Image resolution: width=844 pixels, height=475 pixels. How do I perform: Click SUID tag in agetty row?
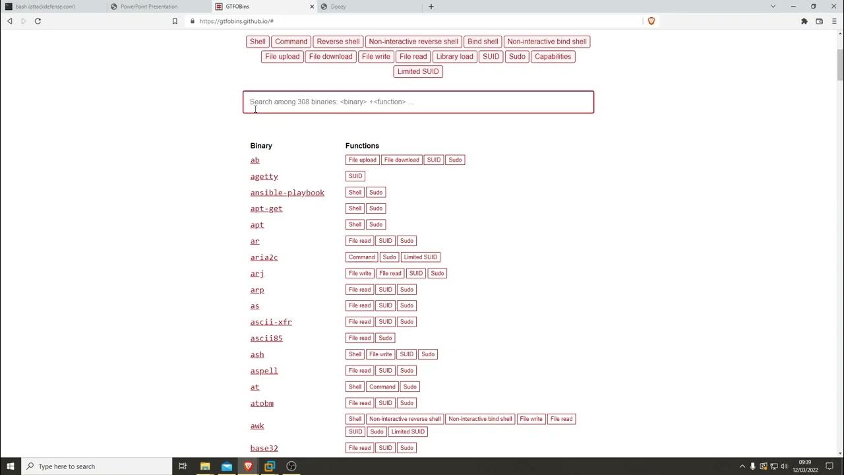pos(355,176)
